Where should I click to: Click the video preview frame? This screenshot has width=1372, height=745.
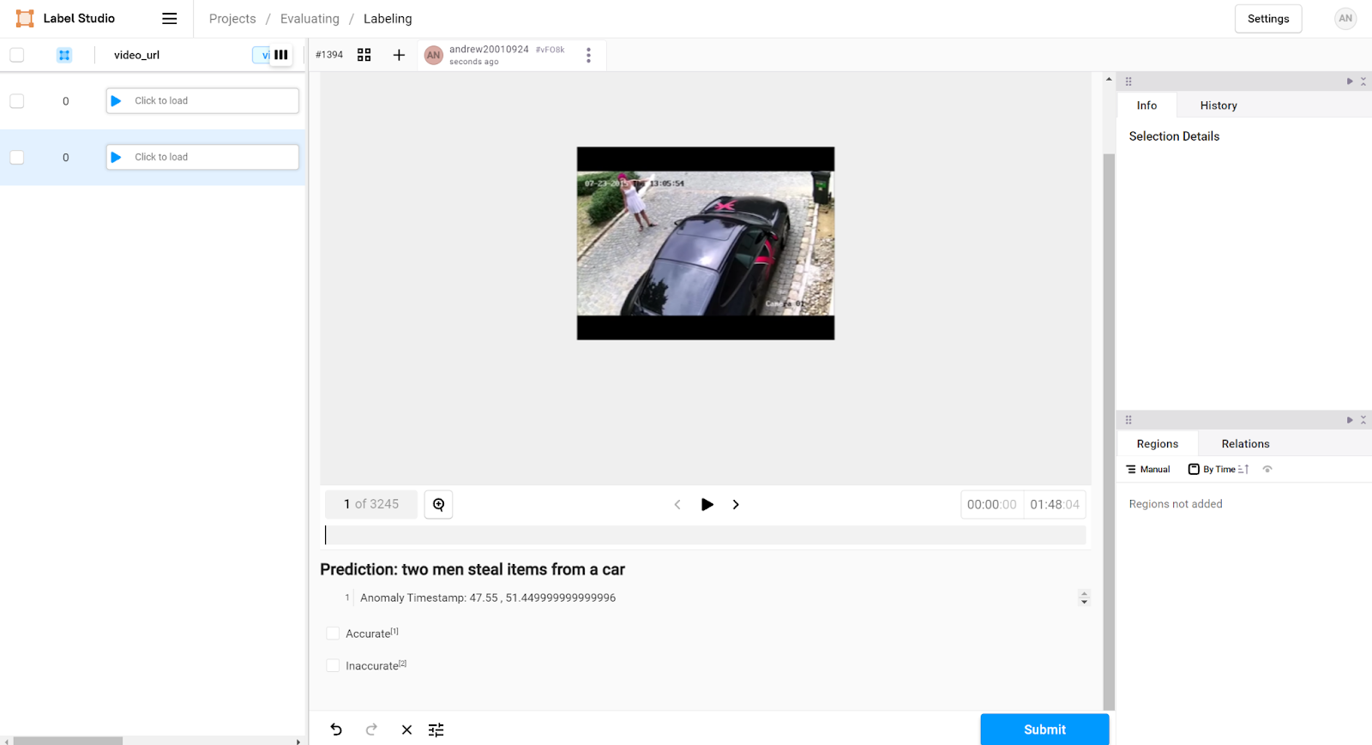coord(705,243)
